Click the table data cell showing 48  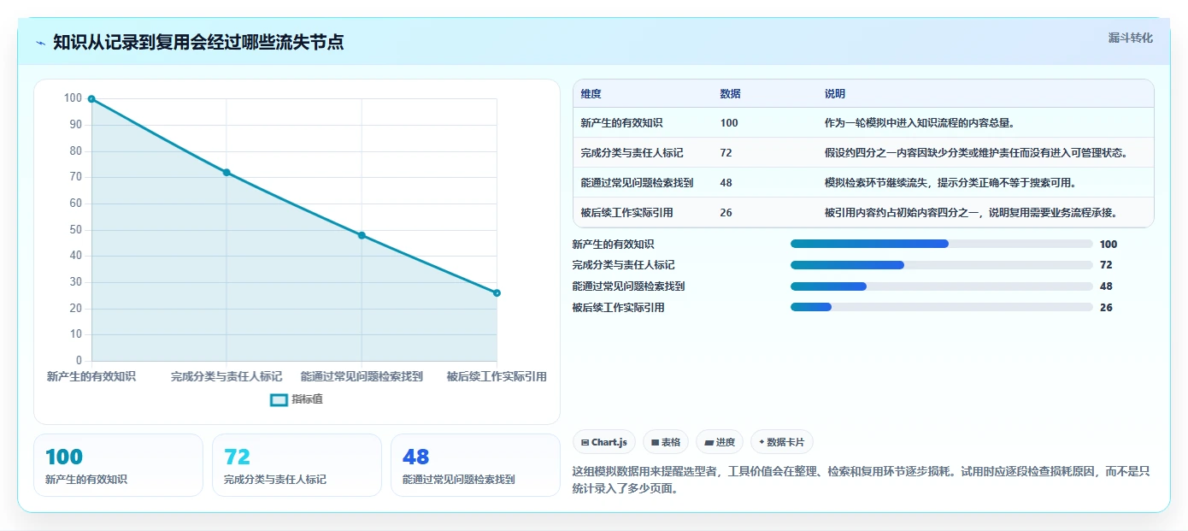(726, 183)
